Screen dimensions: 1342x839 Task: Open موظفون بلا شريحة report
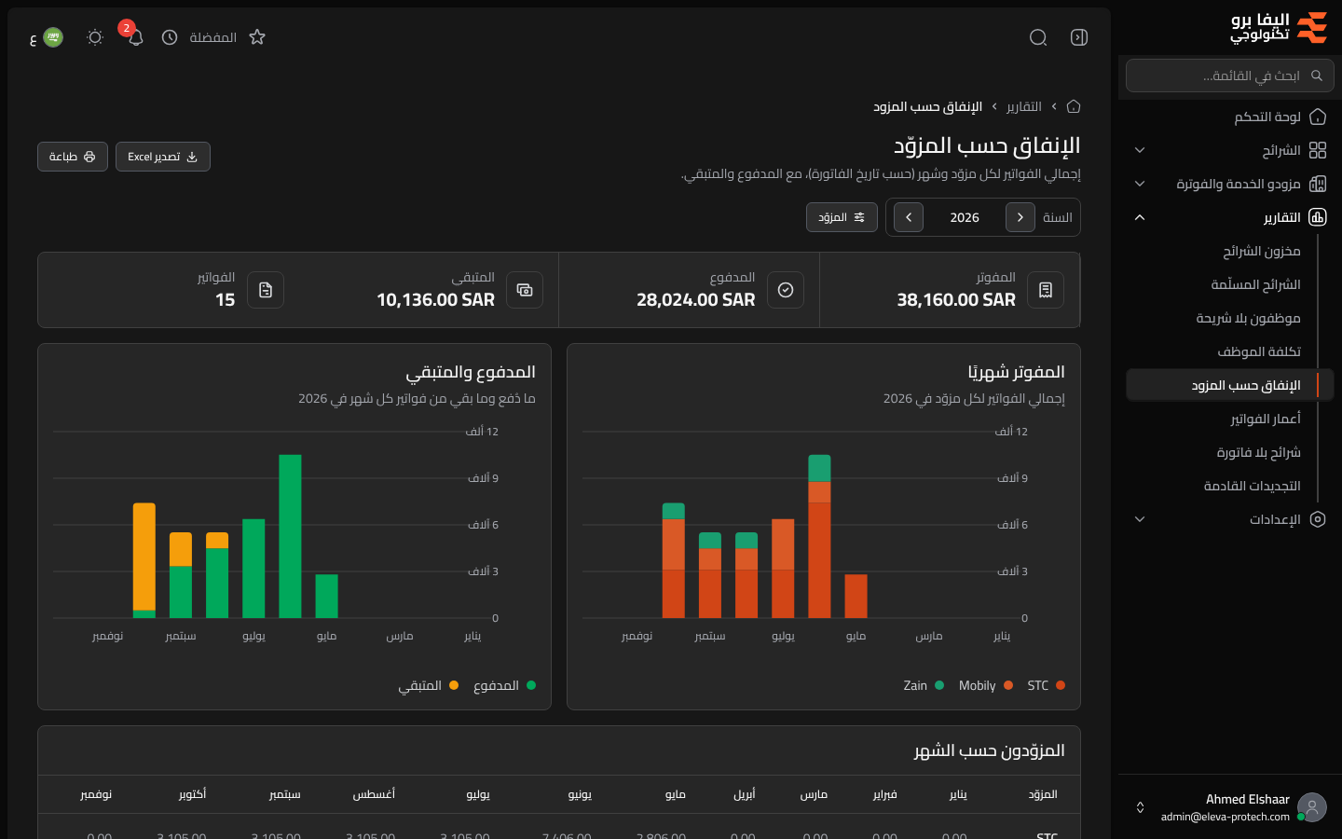[x=1249, y=318]
